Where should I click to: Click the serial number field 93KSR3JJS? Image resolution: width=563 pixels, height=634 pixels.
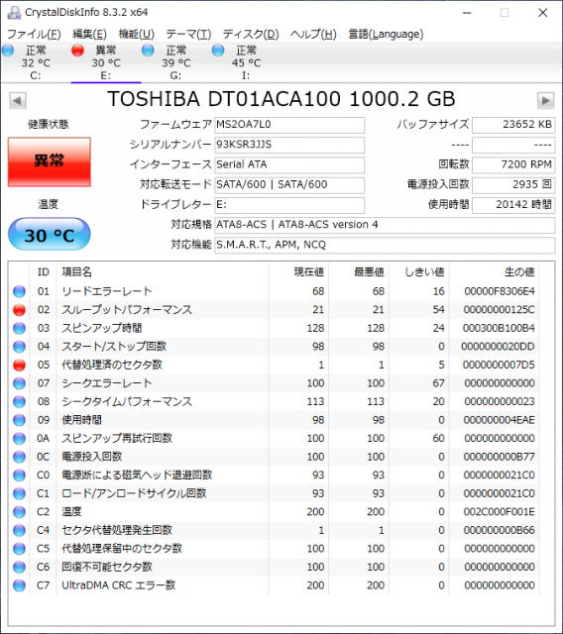[x=289, y=145]
